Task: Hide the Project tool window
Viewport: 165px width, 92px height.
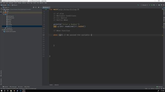Action: click(41, 7)
